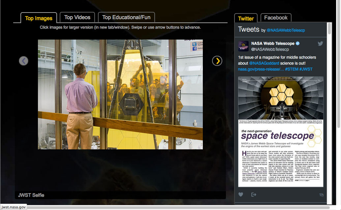Switch to the Facebook tab
This screenshot has width=341, height=210.
pos(276,17)
